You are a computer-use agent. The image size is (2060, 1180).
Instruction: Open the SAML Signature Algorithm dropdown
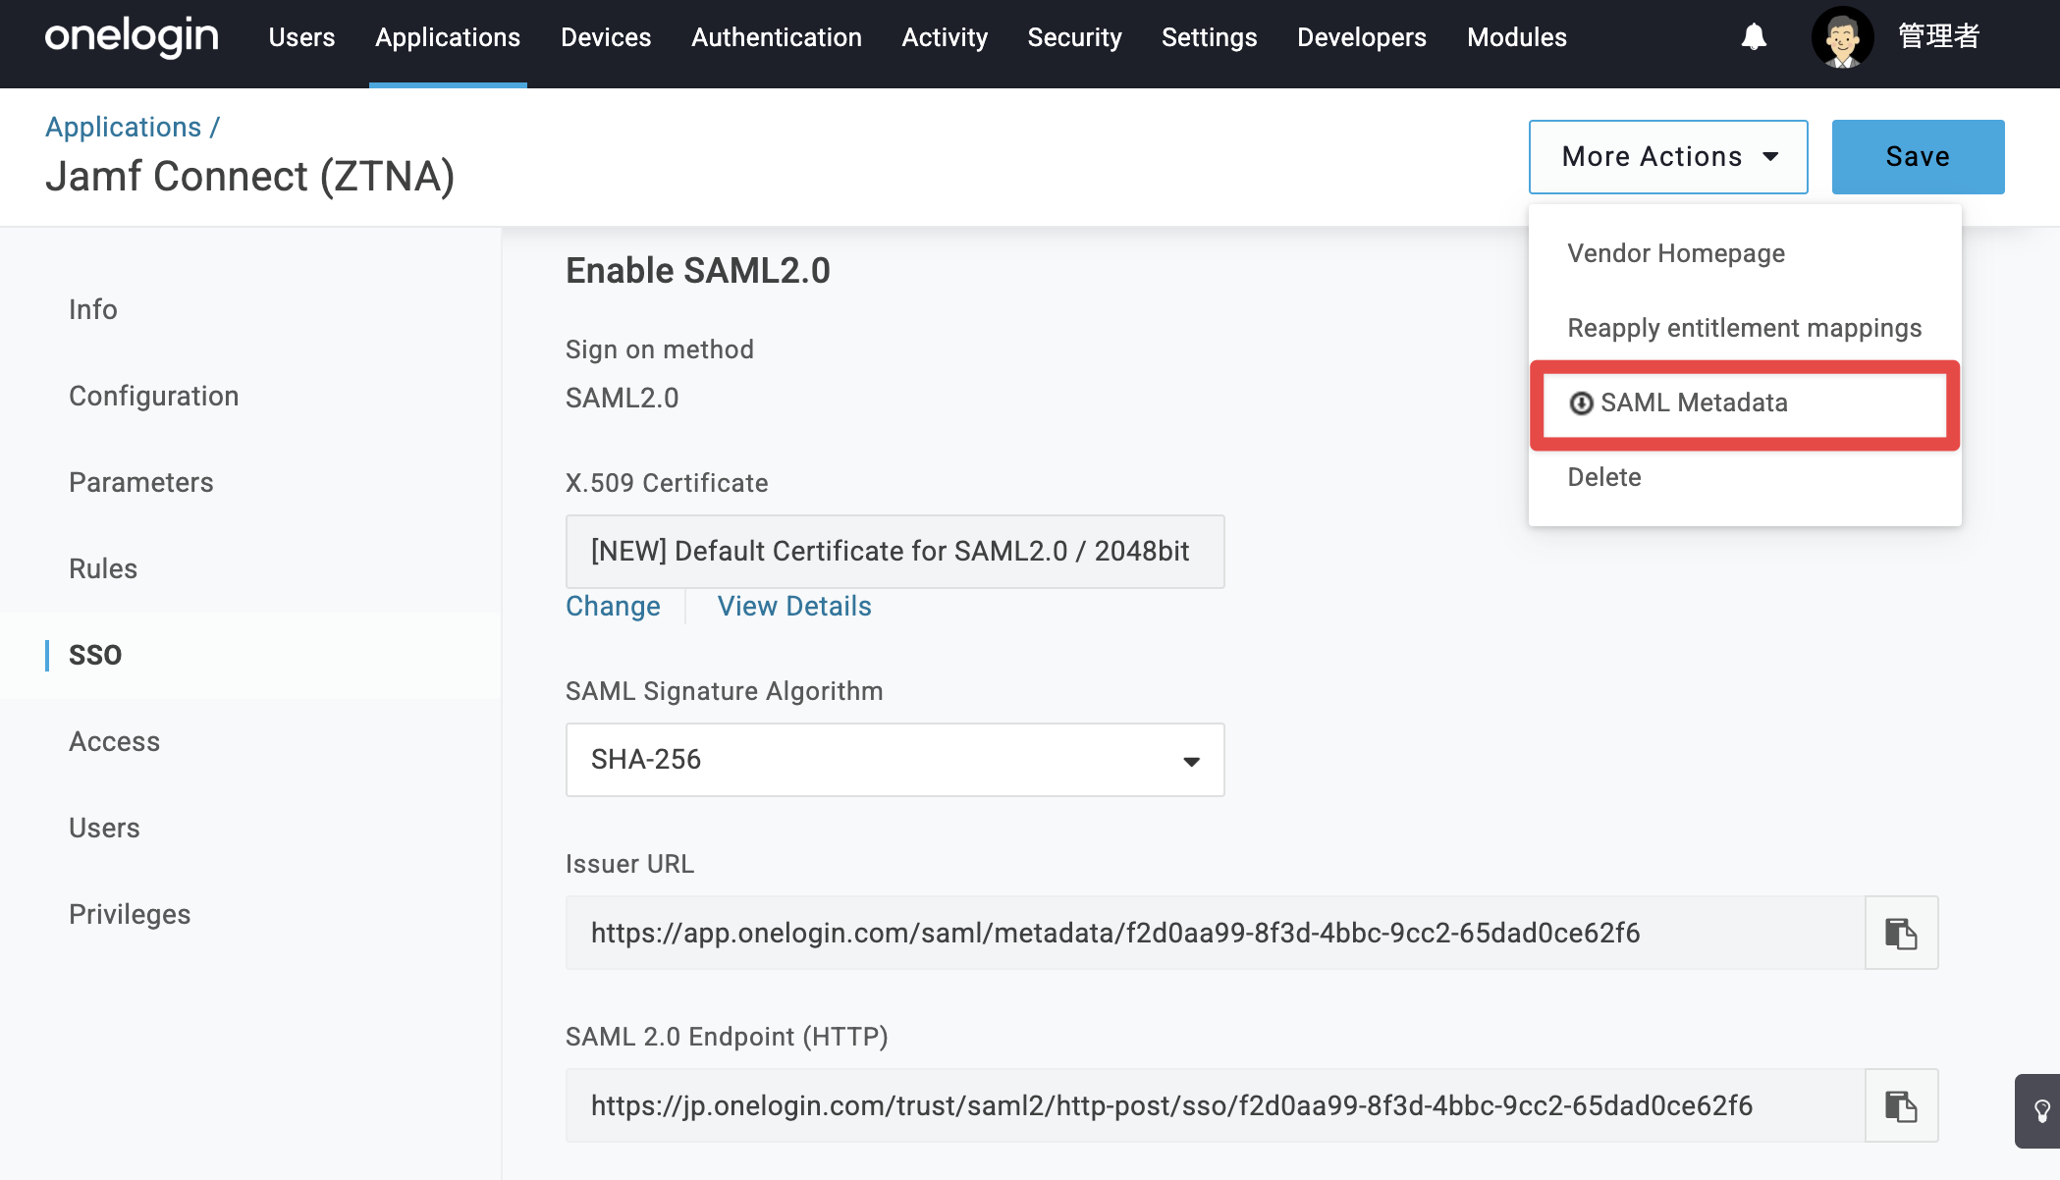point(894,760)
